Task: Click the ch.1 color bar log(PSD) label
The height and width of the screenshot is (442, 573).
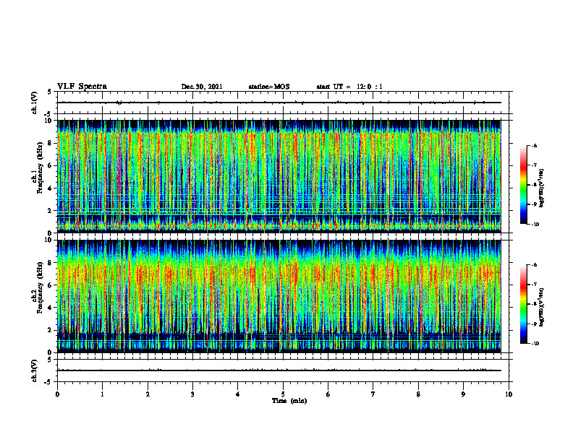Action: (x=542, y=188)
